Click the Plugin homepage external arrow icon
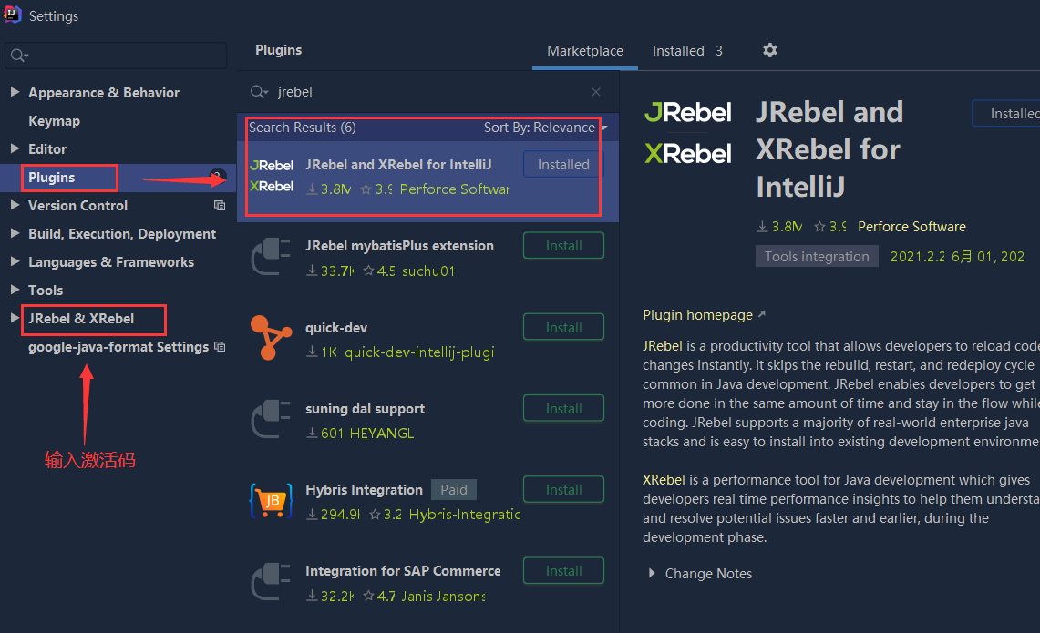1040x633 pixels. [x=761, y=314]
